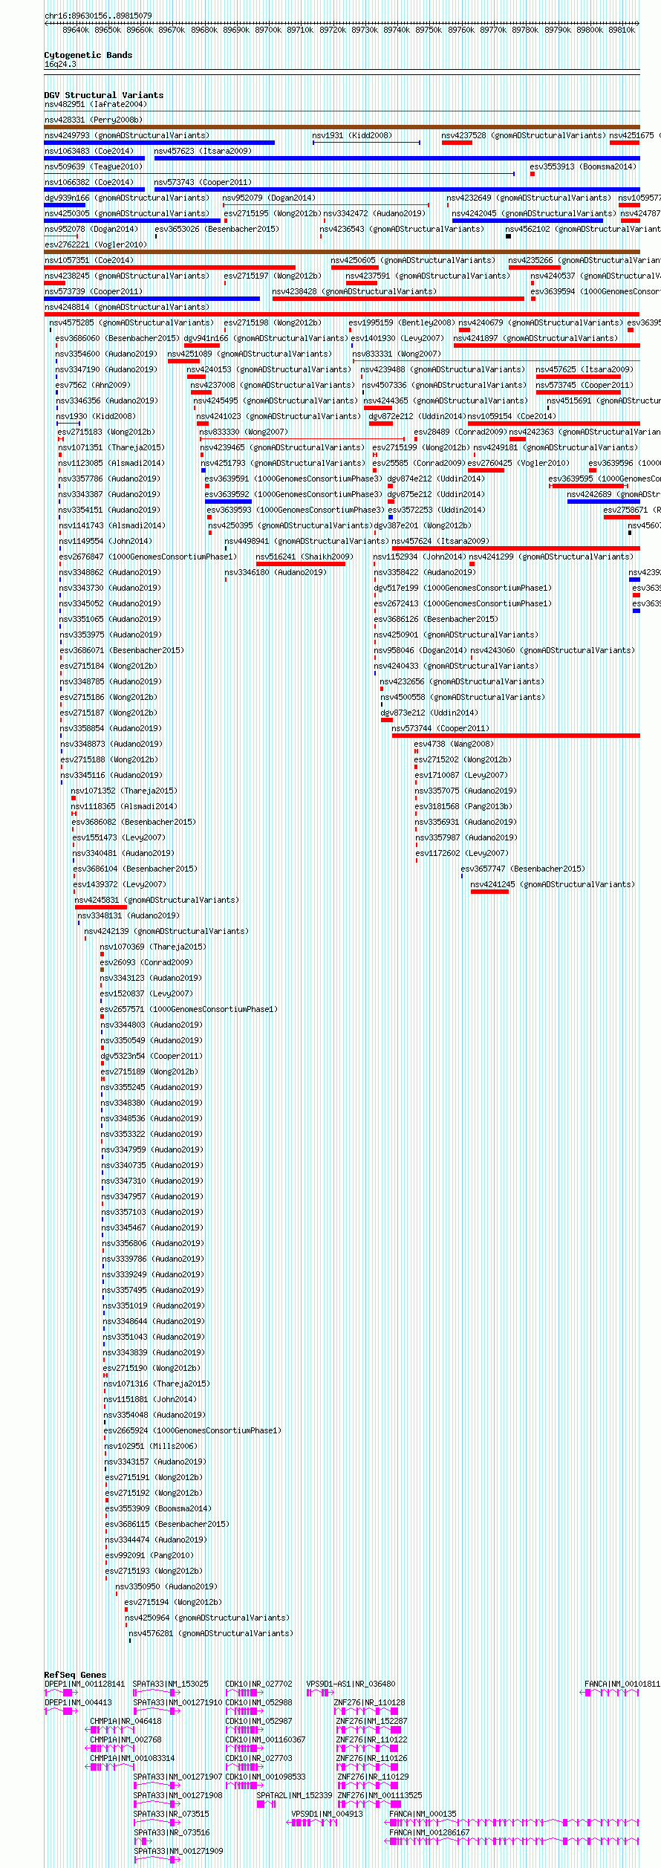Screen dimensions: 661x1868
Task: Open variant esv3553913 (Boomsma2014)
Action: tap(584, 166)
